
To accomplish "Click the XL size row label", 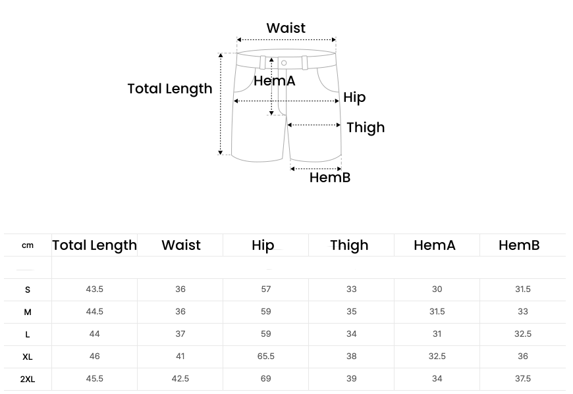I will (28, 357).
